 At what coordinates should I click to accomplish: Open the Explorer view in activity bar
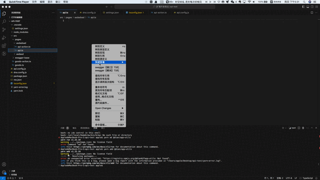click(x=4, y=14)
